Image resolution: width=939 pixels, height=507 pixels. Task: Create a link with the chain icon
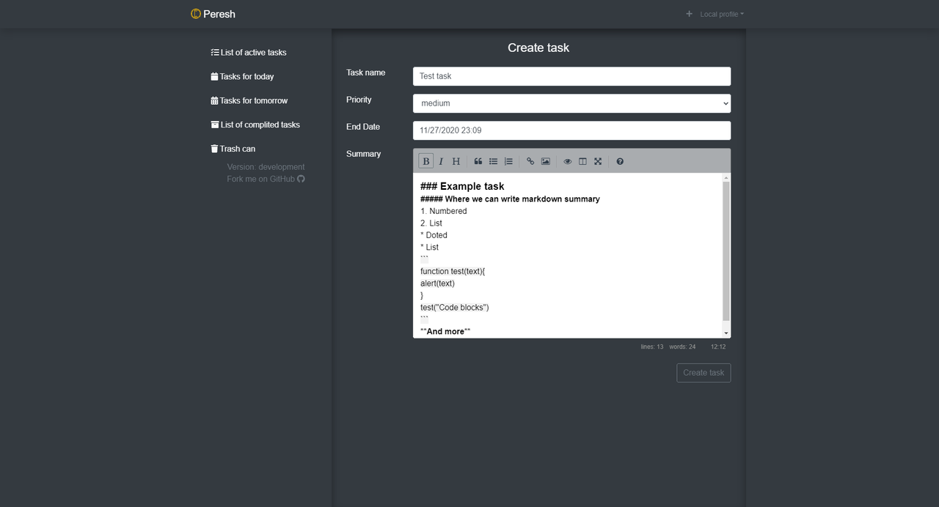530,161
